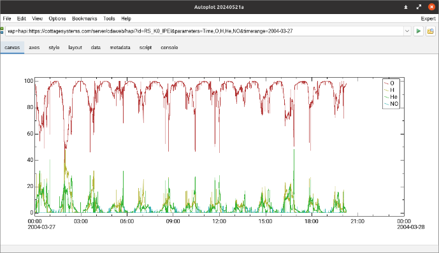
Task: Open the Bookmarks menu
Action: [x=84, y=18]
